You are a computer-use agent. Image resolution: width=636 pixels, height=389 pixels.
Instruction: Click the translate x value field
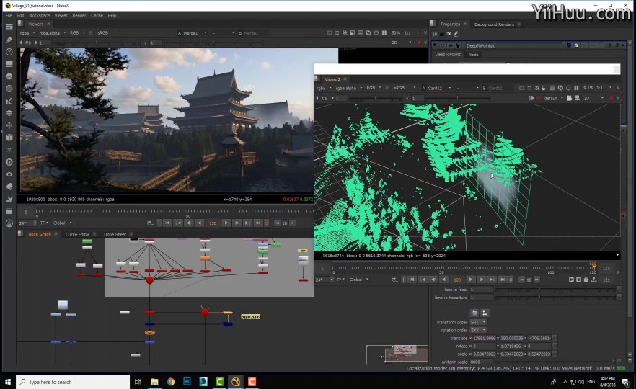(x=485, y=338)
